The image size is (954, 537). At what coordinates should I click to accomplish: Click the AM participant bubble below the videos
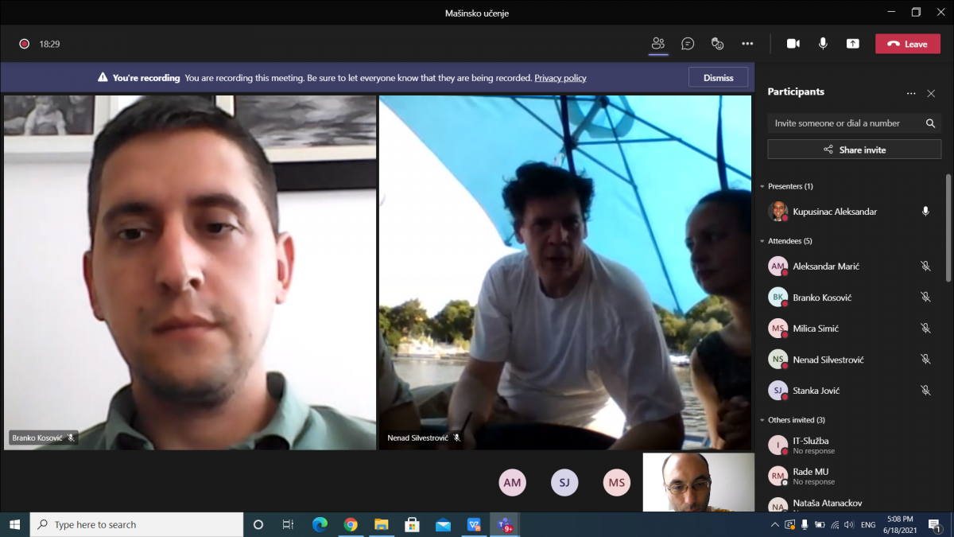512,483
